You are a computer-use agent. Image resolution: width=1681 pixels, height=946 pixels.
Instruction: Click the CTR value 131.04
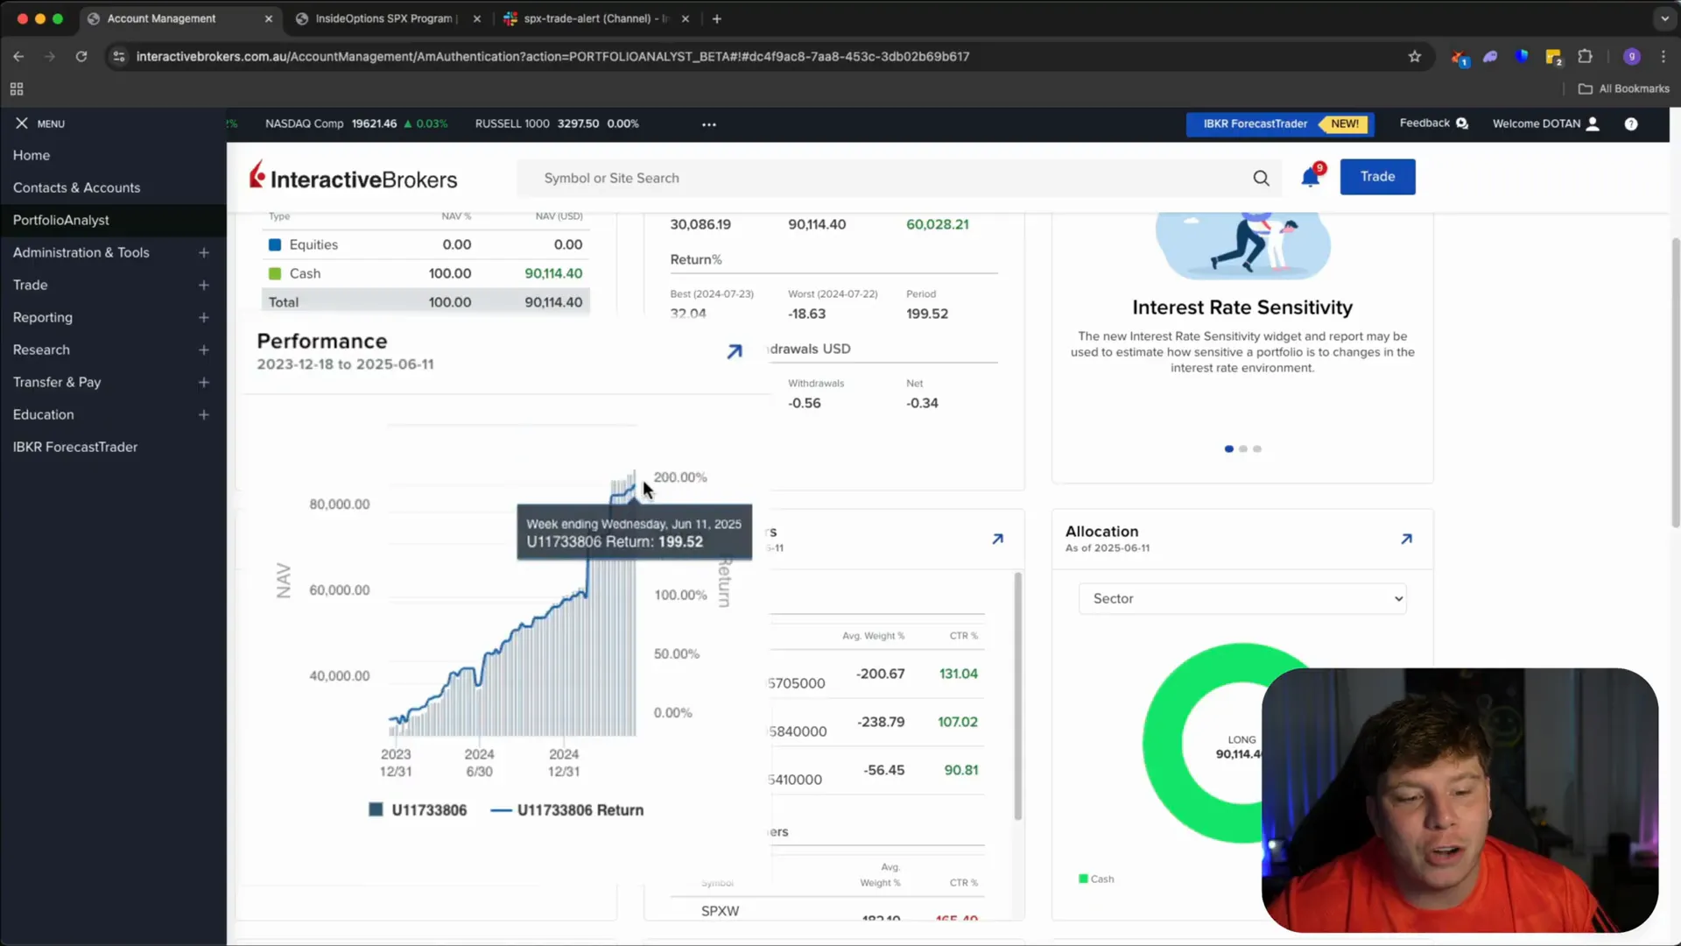(x=959, y=674)
